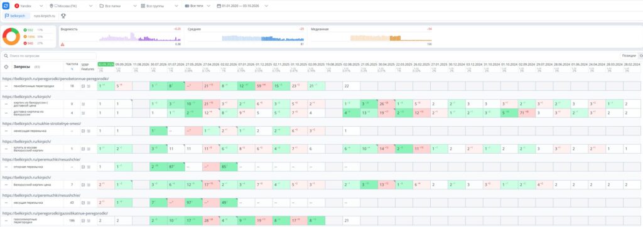Click the 97 cell in несущая перемычка row
This screenshot has height=227, width=643.
[193, 203]
